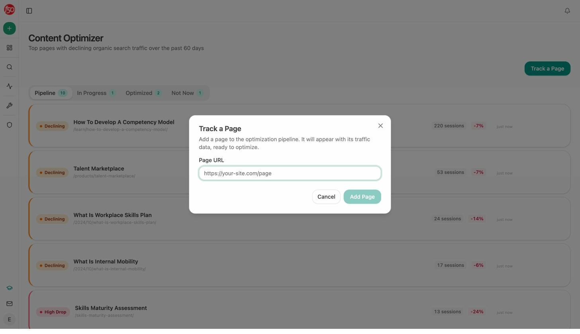Image resolution: width=580 pixels, height=334 pixels.
Task: Click inside the Page URL input field
Action: [290, 173]
